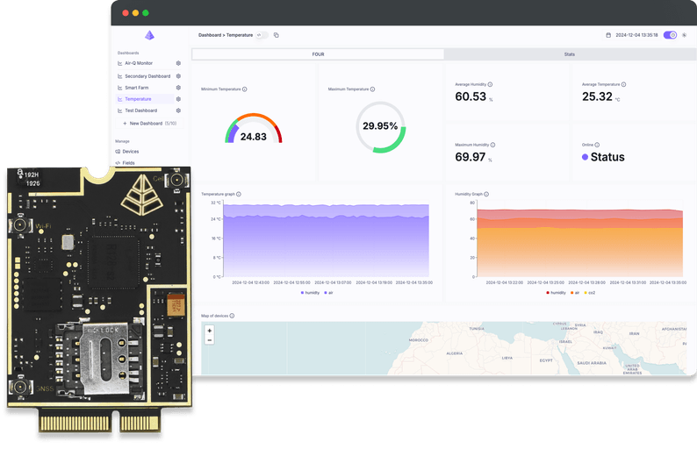Click the sun theme icon top right
697x449 pixels.
click(684, 35)
